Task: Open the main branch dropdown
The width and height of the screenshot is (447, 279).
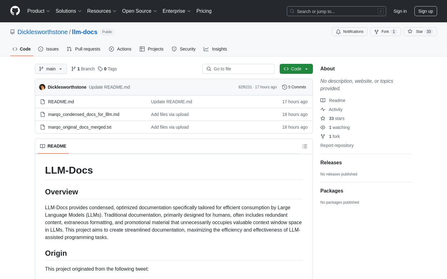Action: [51, 69]
